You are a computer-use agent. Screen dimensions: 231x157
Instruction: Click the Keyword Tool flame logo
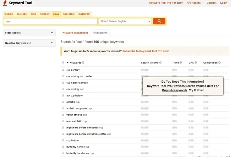5,3
